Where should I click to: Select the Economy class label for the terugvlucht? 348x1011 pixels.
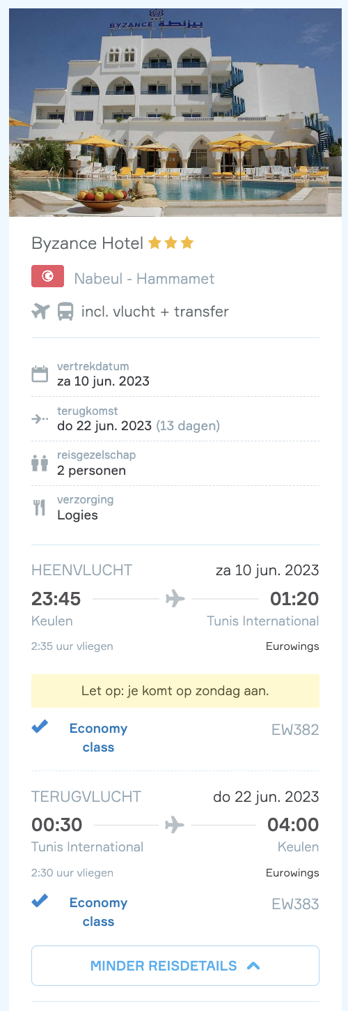98,912
